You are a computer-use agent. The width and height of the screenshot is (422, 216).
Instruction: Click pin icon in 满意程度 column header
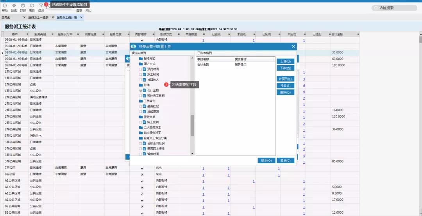[103, 34]
